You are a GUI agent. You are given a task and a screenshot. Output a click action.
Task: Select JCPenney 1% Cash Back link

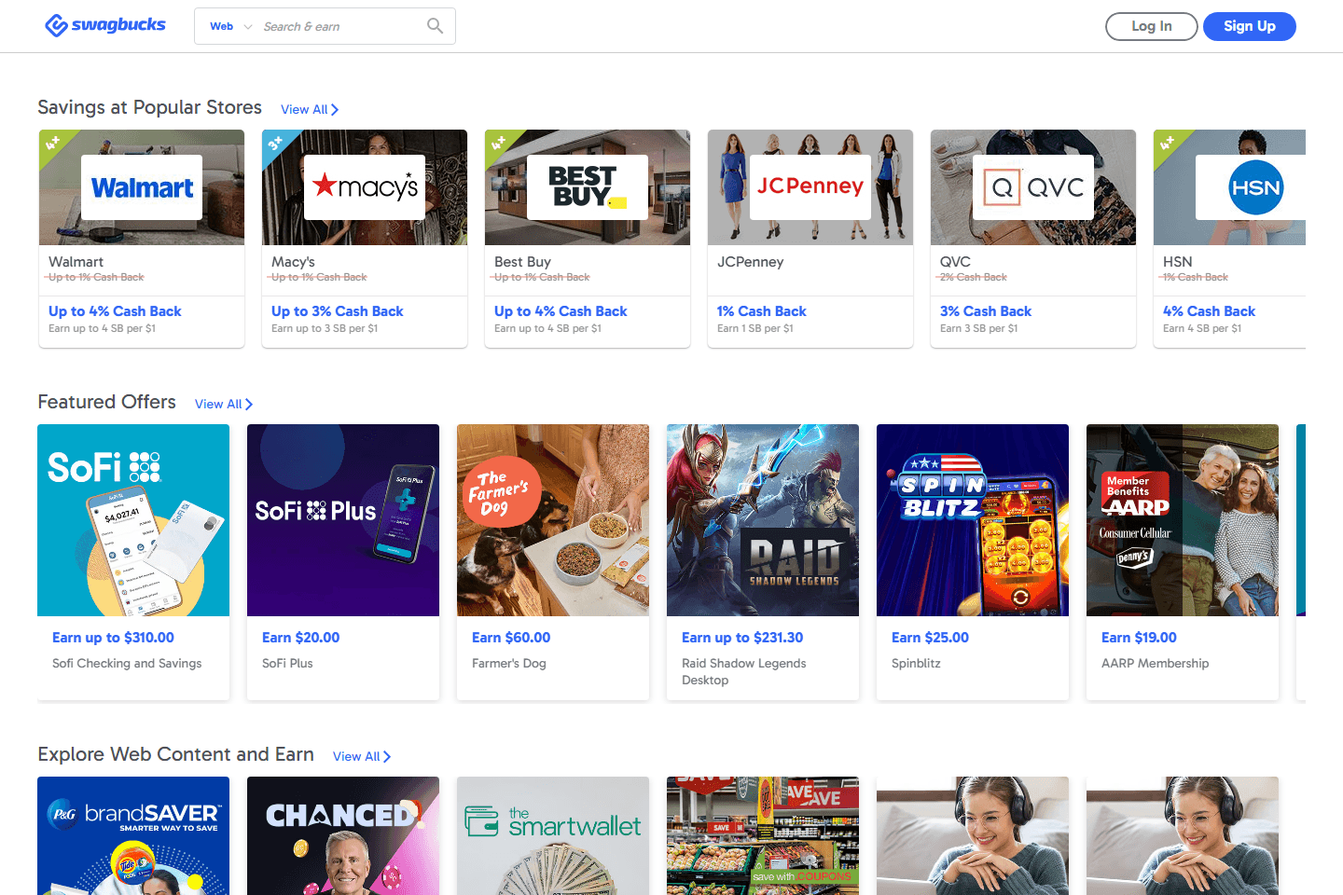[x=761, y=311]
